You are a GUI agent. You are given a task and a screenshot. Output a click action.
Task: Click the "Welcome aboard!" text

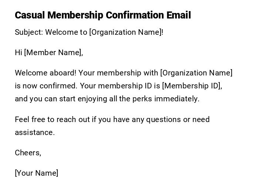pyautogui.click(x=46, y=73)
